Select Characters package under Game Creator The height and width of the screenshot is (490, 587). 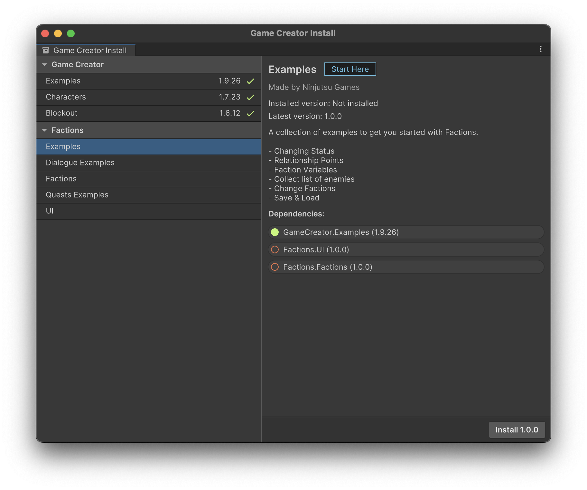pyautogui.click(x=66, y=97)
